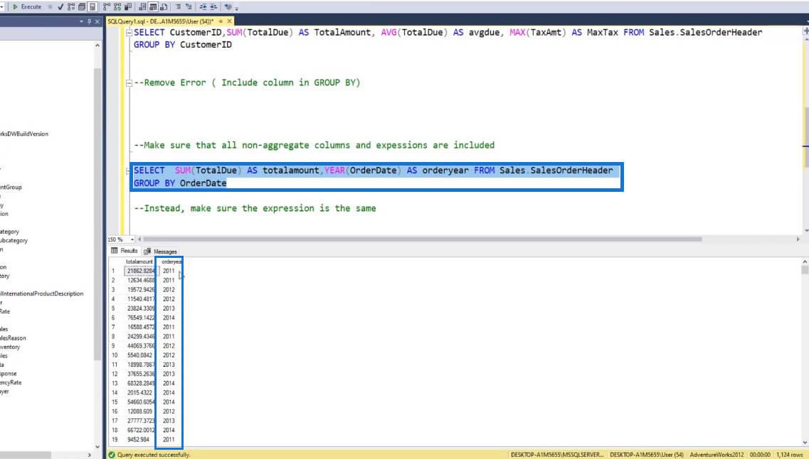Screen dimensions: 809x459
Task: Select the InternationalProductDescription tree item
Action: click(41, 293)
